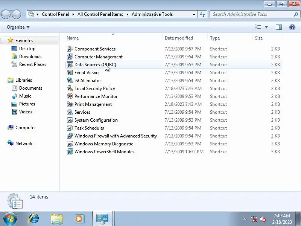Click the Windows PowerShell Modules icon
This screenshot has height=226, width=301.
pos(70,151)
